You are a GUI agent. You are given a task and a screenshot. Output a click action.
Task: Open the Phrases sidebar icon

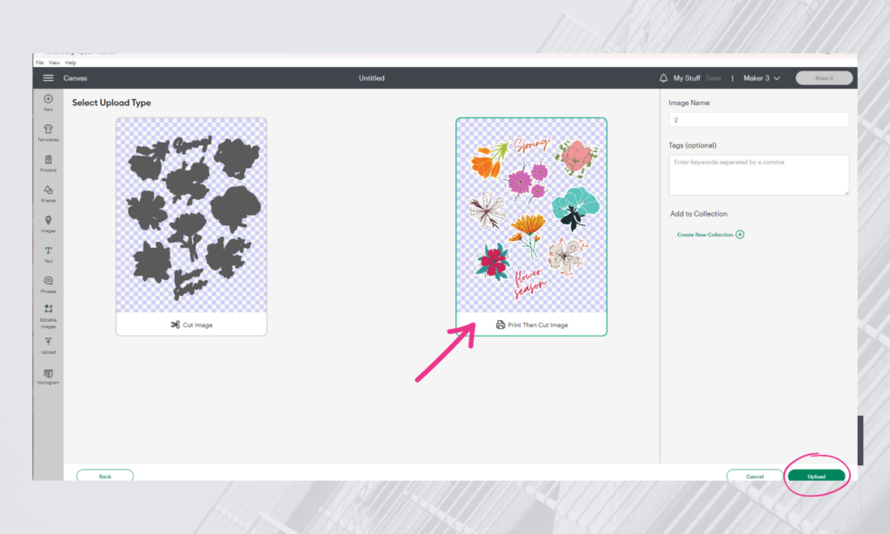(49, 281)
